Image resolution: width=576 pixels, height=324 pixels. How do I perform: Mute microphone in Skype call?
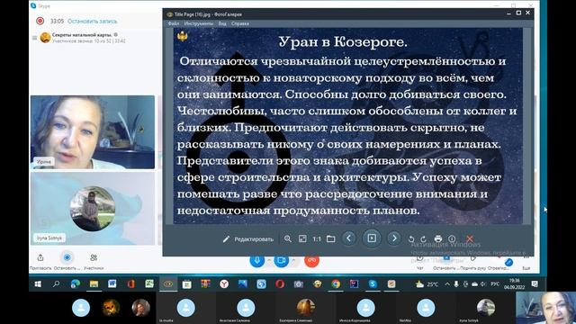(256, 260)
